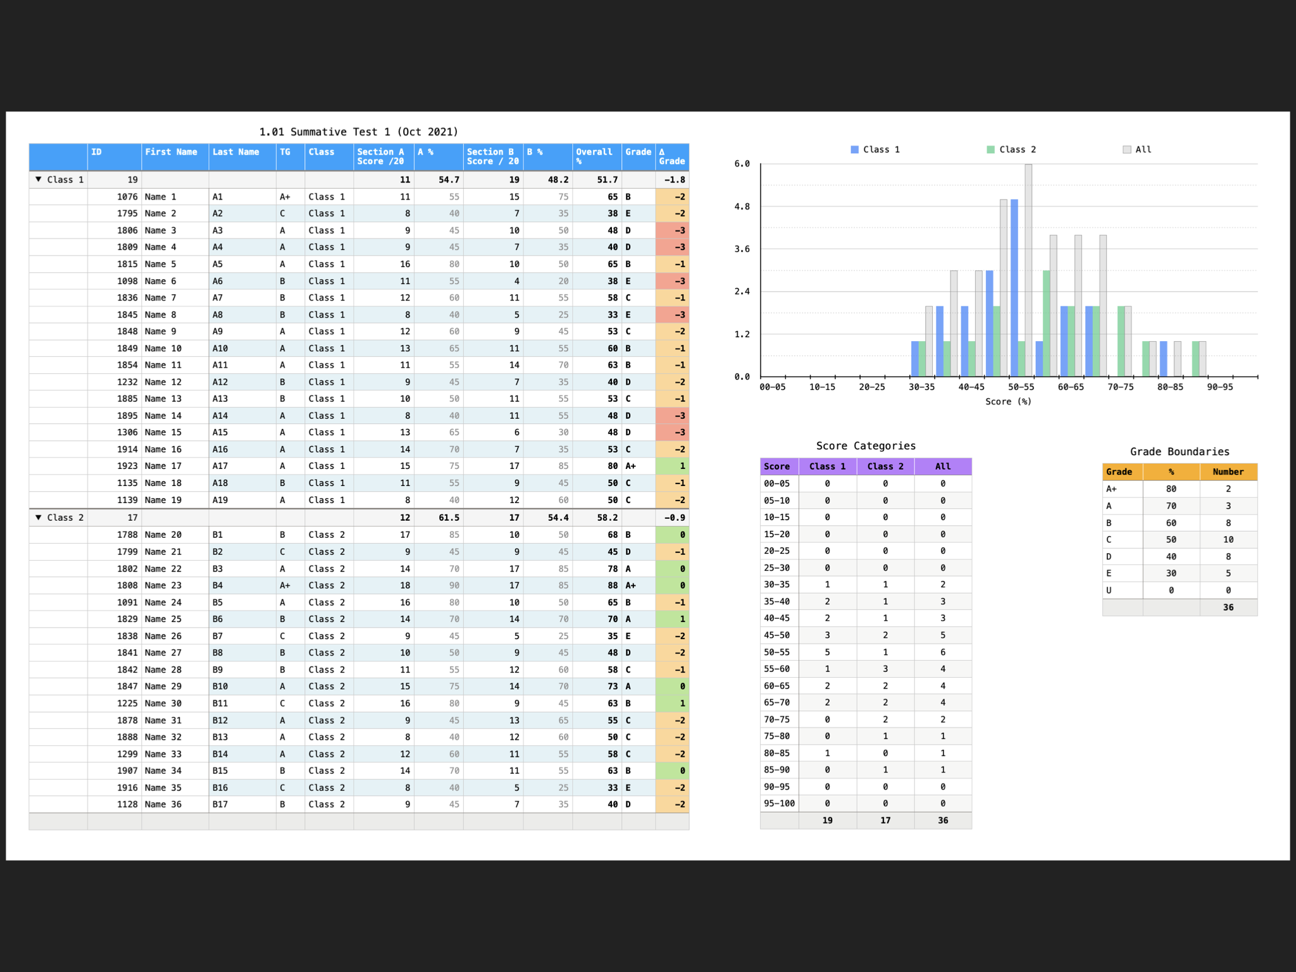
Task: Click the 50-55 row label in Score Categories
Action: 776,652
